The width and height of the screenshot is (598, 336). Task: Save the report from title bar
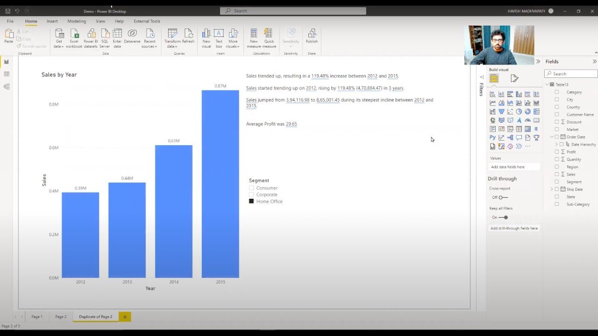tap(7, 11)
